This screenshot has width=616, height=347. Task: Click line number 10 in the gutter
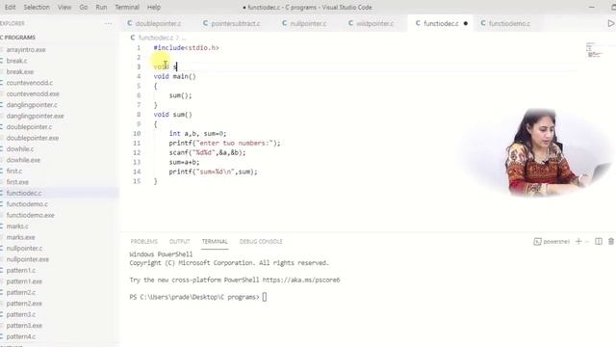(137, 134)
